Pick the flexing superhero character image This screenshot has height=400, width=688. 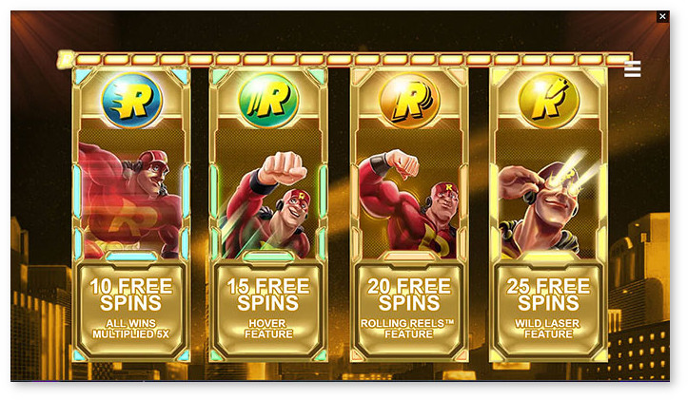pyautogui.click(x=409, y=203)
